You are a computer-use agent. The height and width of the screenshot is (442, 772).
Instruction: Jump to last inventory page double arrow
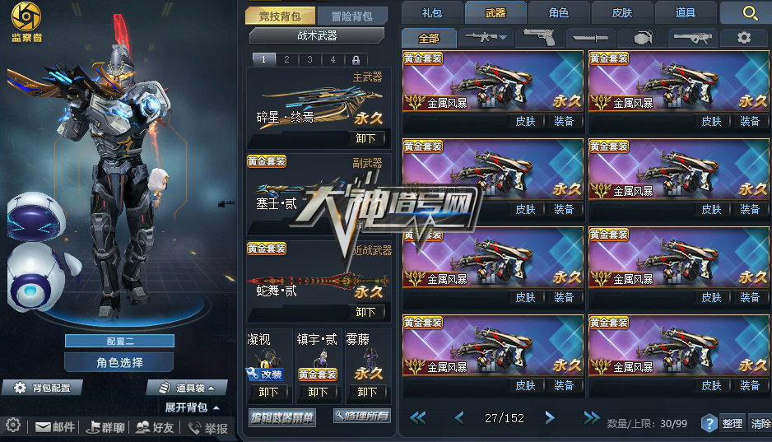pyautogui.click(x=591, y=418)
